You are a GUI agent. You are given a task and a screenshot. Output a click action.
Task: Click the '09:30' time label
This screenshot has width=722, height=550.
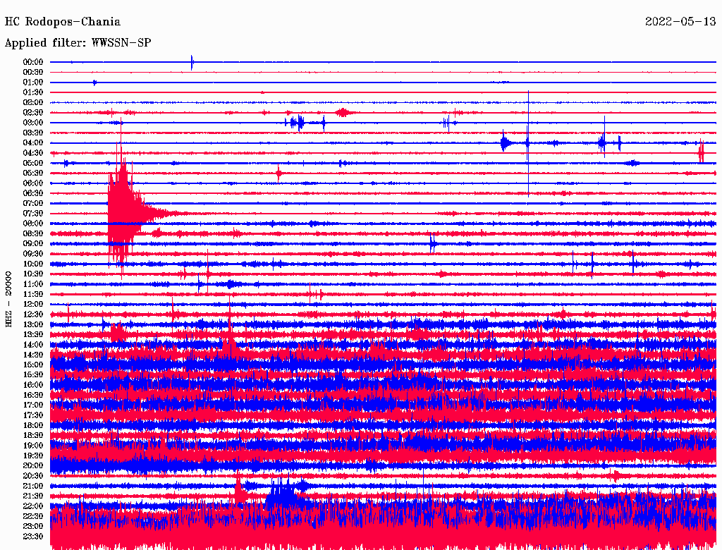[33, 254]
